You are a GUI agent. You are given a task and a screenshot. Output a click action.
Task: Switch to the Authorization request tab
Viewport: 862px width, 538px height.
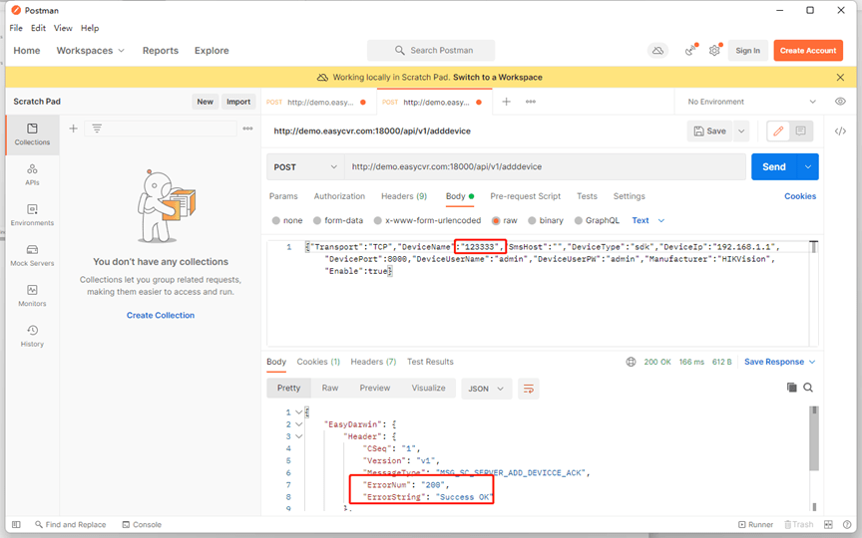(339, 196)
